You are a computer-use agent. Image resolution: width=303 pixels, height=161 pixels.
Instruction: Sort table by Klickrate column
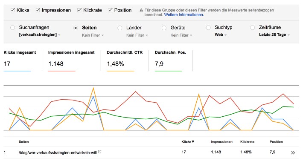point(247,142)
